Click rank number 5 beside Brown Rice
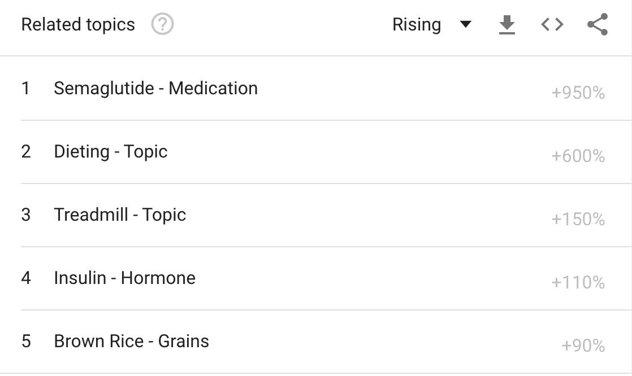 (26, 341)
